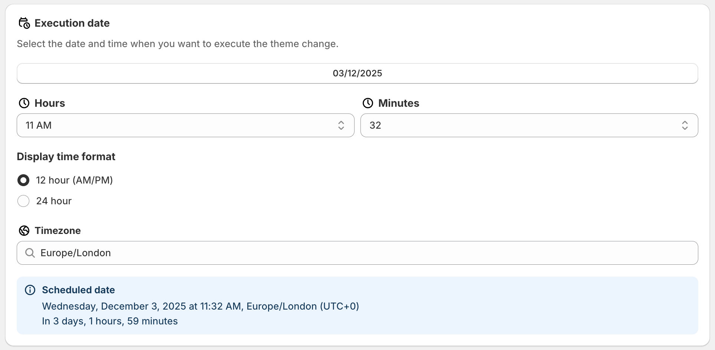The width and height of the screenshot is (715, 350).
Task: Click the Minutes selector up-down arrows
Action: pos(685,125)
